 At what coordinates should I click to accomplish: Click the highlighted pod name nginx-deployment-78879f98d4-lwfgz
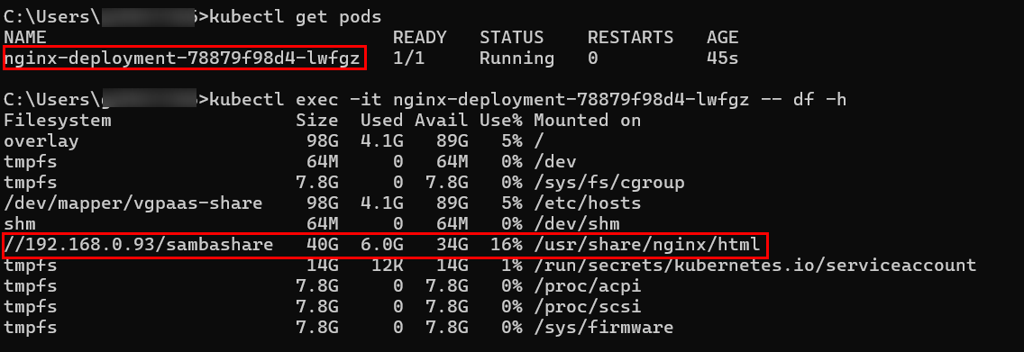tap(182, 58)
